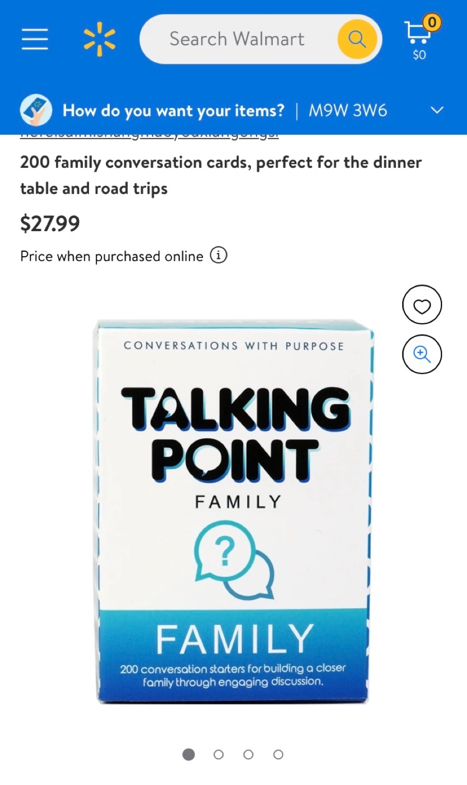Select the M9W 3W6 postal code

pyautogui.click(x=348, y=111)
